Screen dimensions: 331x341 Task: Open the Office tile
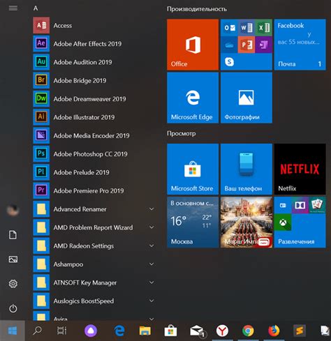193,45
